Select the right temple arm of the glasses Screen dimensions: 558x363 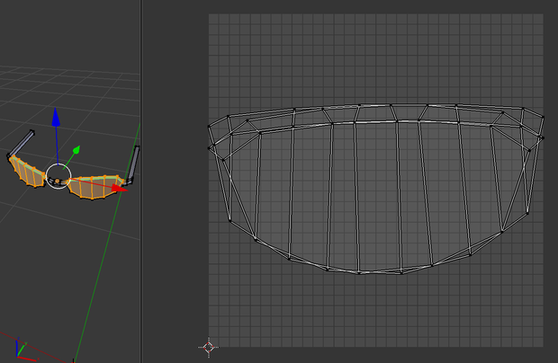tap(134, 164)
